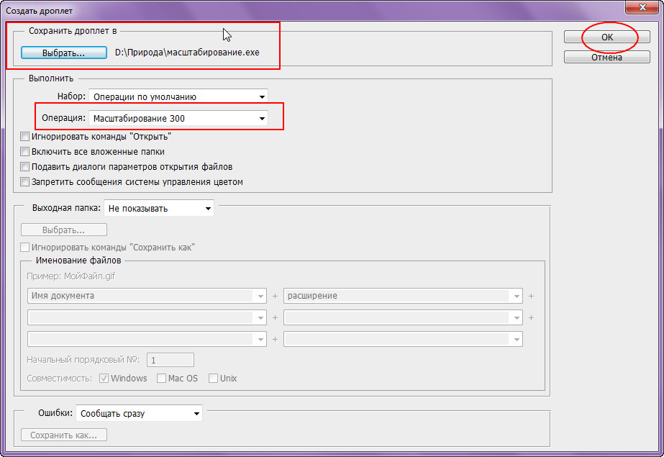Click the OK button

coord(607,37)
